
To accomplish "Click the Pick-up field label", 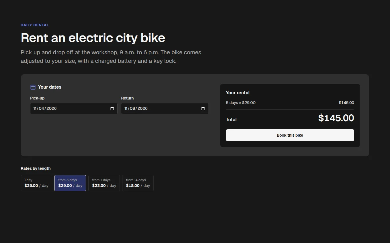I will coord(37,98).
